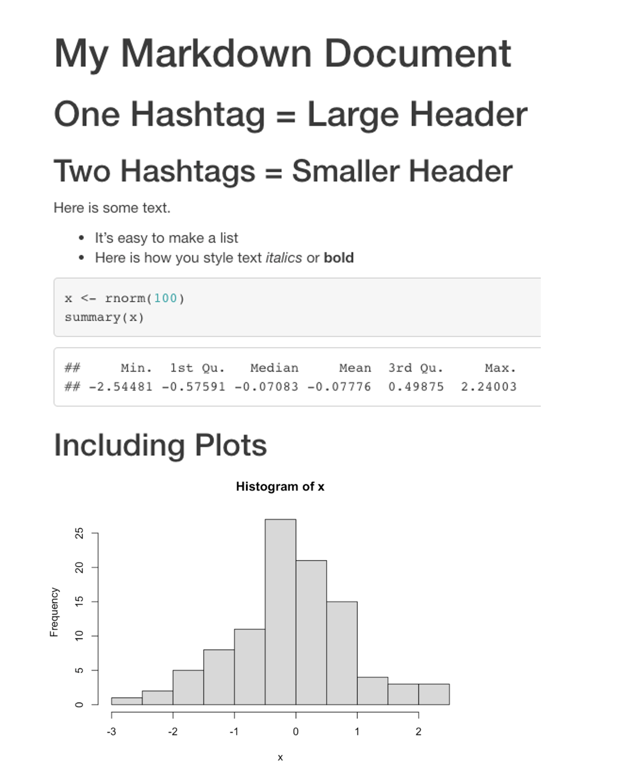Click the "It's easy to make a list" bullet
The width and height of the screenshot is (624, 781).
166,238
